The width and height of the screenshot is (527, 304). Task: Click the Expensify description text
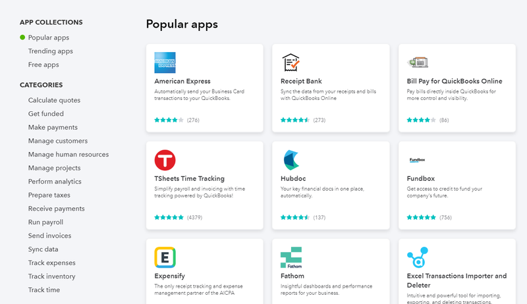click(198, 290)
